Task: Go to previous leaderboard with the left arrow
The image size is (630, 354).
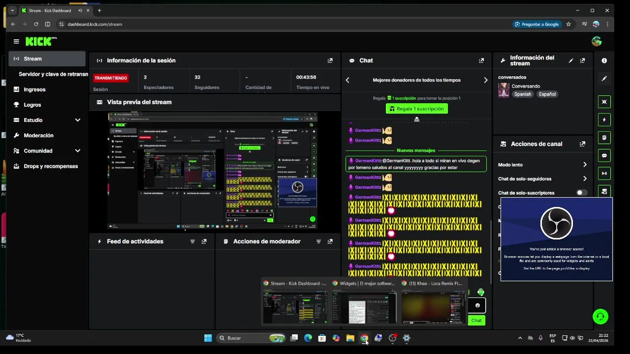Action: pyautogui.click(x=347, y=80)
